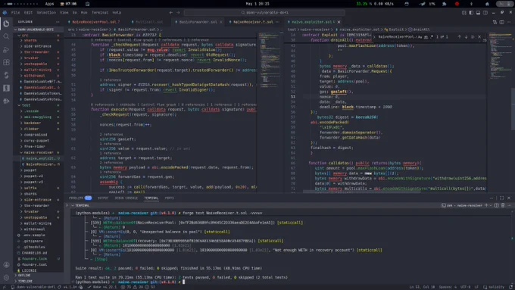Open terminal launch profile dropdown

click(x=491, y=205)
